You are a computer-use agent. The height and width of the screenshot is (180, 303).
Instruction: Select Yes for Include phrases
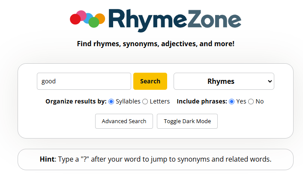pos(232,102)
